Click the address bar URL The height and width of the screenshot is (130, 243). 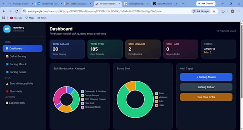95,11
